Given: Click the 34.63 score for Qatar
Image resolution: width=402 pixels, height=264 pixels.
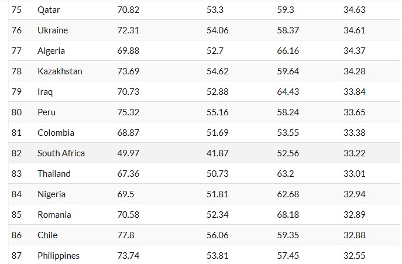Looking at the screenshot, I should point(355,10).
